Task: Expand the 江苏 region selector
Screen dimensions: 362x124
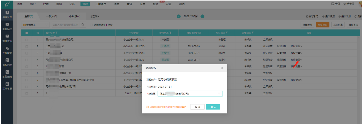Action: [95, 16]
